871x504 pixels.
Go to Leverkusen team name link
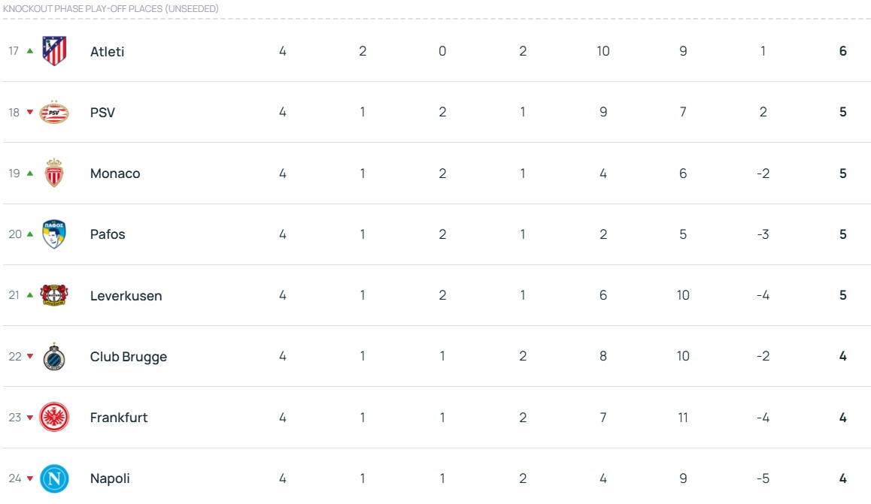(x=126, y=296)
